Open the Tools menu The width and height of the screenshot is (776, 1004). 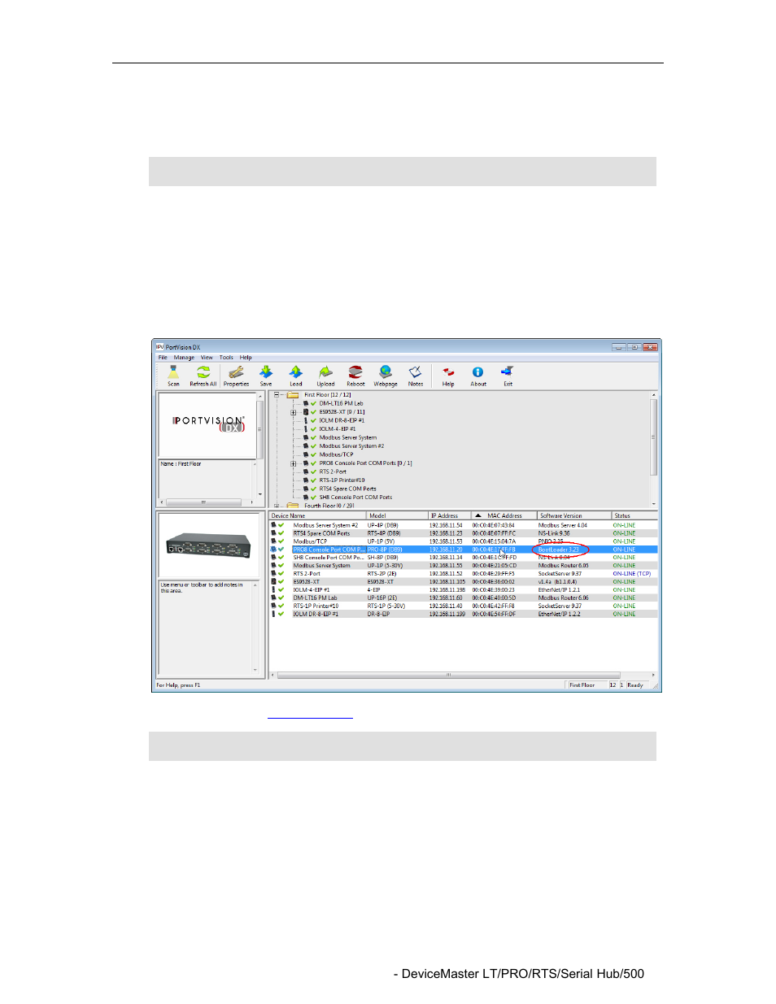226,357
